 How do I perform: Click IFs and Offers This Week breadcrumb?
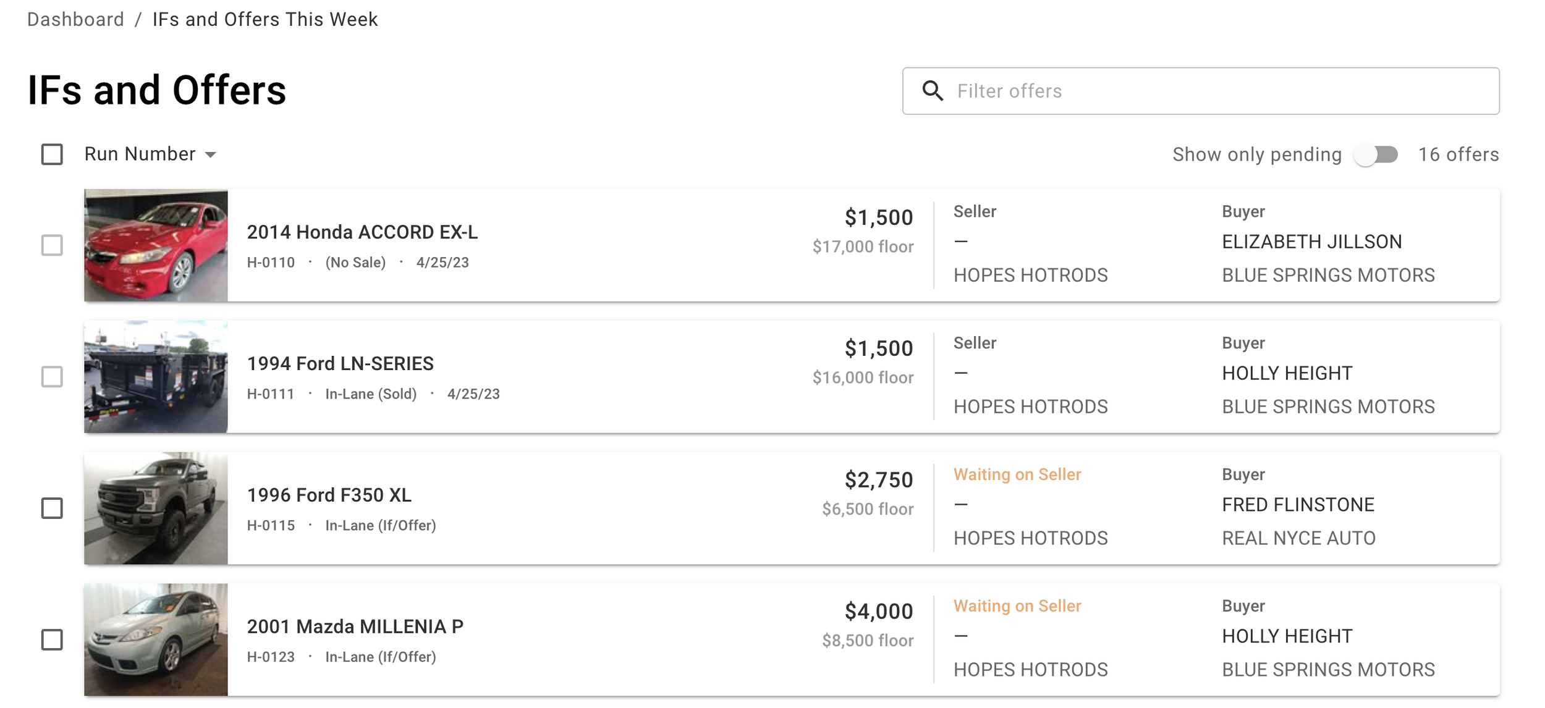point(265,20)
